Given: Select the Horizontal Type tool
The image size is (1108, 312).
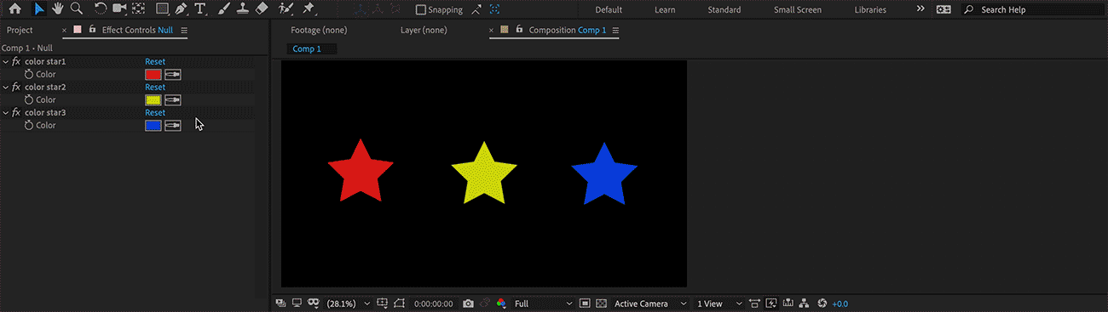Looking at the screenshot, I should (200, 9).
